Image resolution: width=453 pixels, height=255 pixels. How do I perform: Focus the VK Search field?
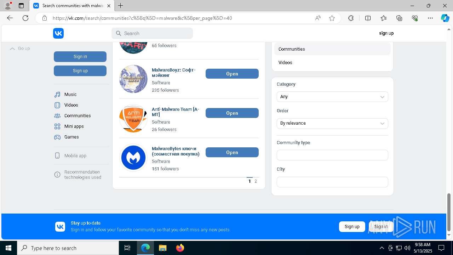(152, 33)
